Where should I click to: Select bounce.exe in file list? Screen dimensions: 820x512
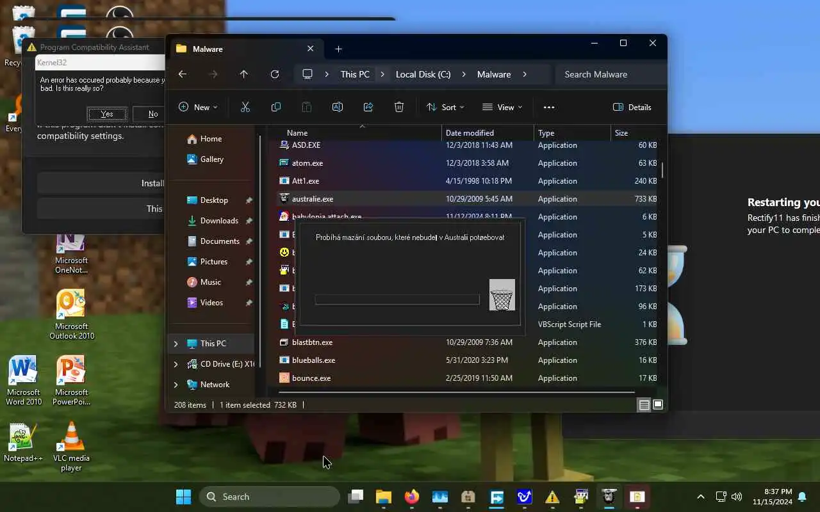(468, 378)
